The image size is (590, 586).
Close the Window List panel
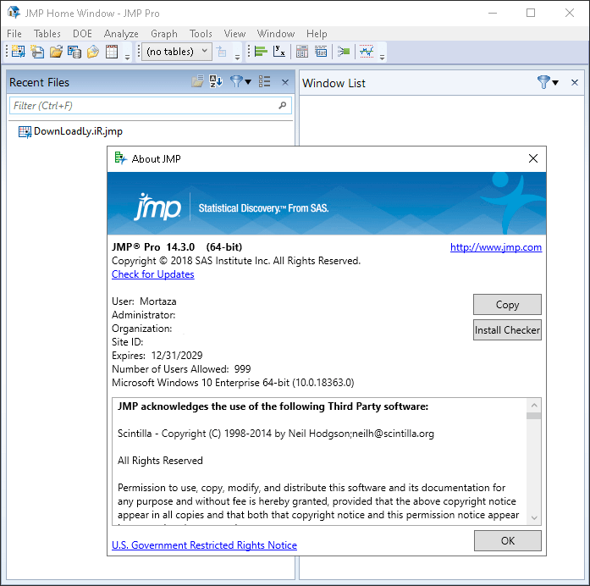pos(574,82)
